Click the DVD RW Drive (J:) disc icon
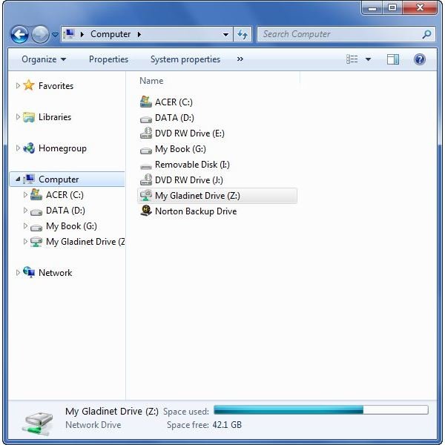Viewport: 445px width, 445px height. (x=146, y=179)
